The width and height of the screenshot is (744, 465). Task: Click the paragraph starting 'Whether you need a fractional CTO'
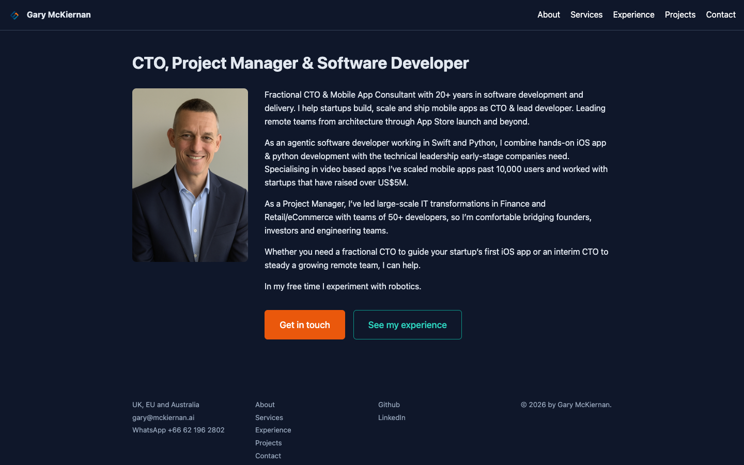(x=437, y=258)
